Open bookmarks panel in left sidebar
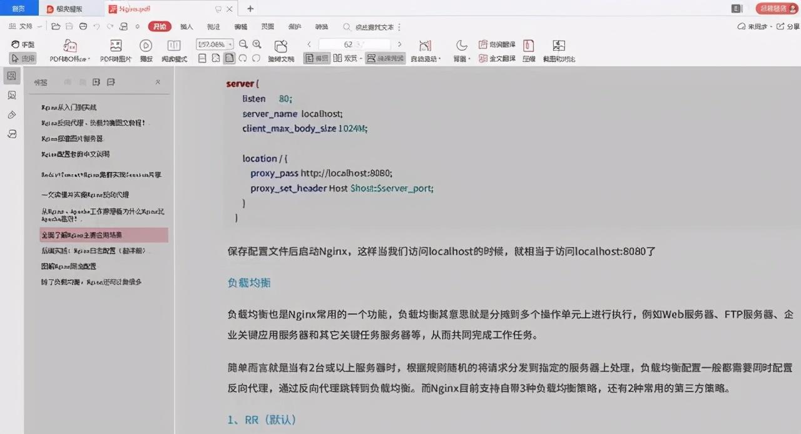 [12, 76]
